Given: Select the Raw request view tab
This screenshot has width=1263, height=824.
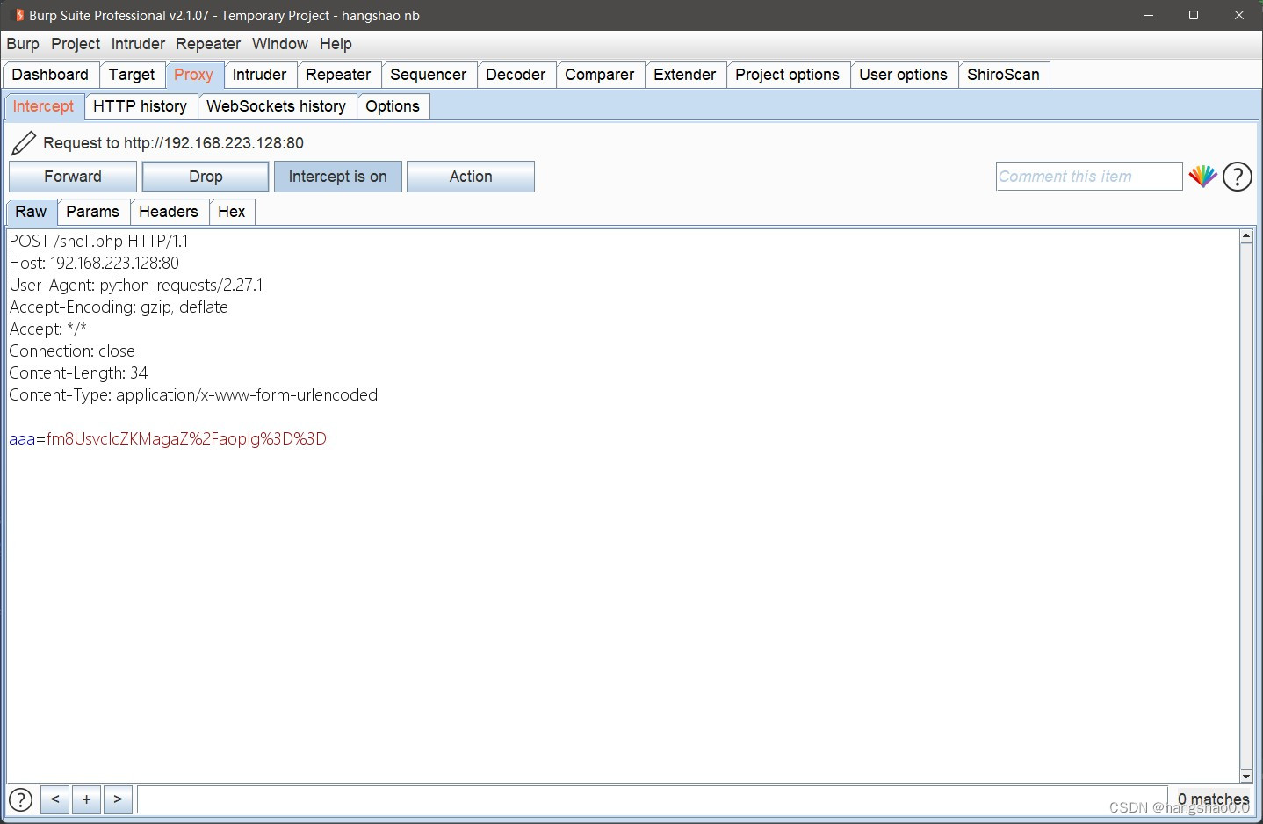Looking at the screenshot, I should tap(31, 212).
